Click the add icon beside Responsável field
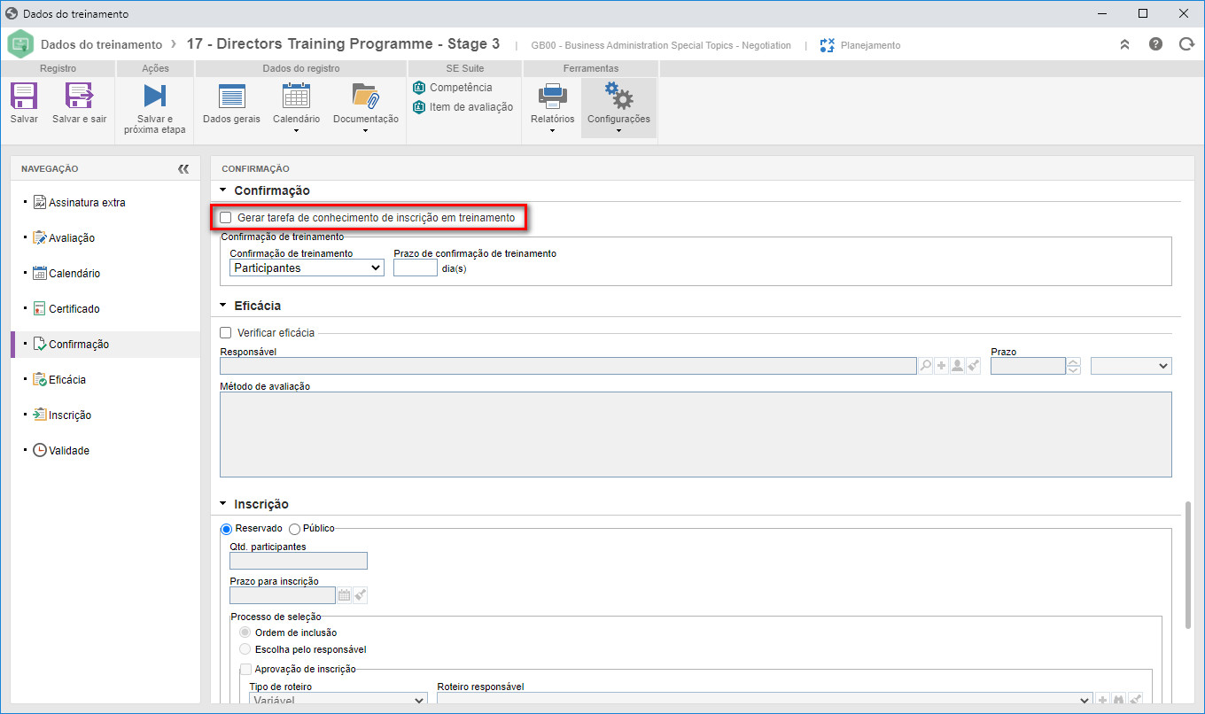 pos(942,366)
